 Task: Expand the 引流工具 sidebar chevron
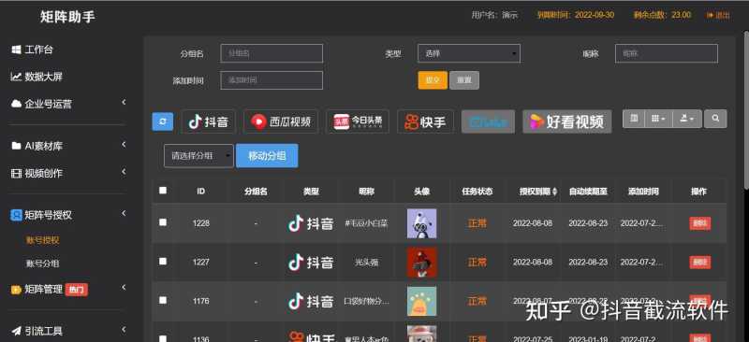pos(124,329)
